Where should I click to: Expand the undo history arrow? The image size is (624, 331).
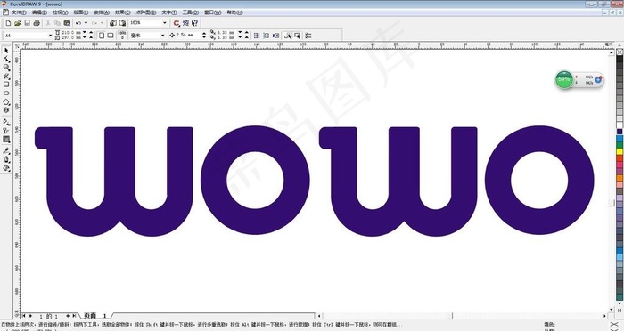[x=86, y=23]
